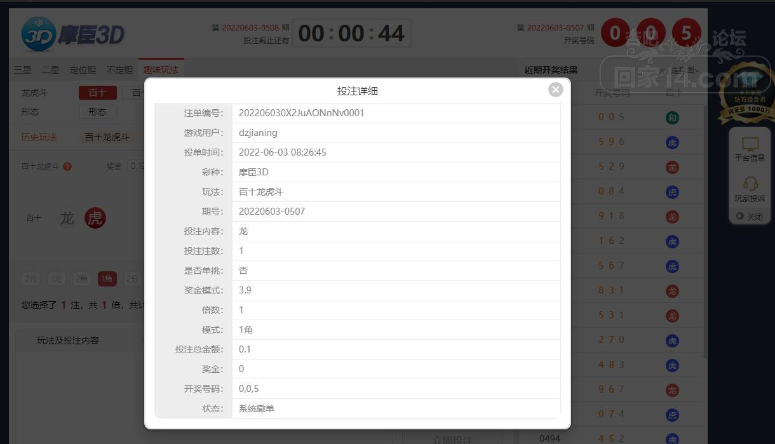Click the 开奖号码 value 0,0,5

click(249, 389)
